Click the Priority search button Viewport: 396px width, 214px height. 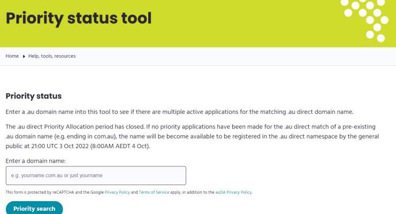click(34, 209)
